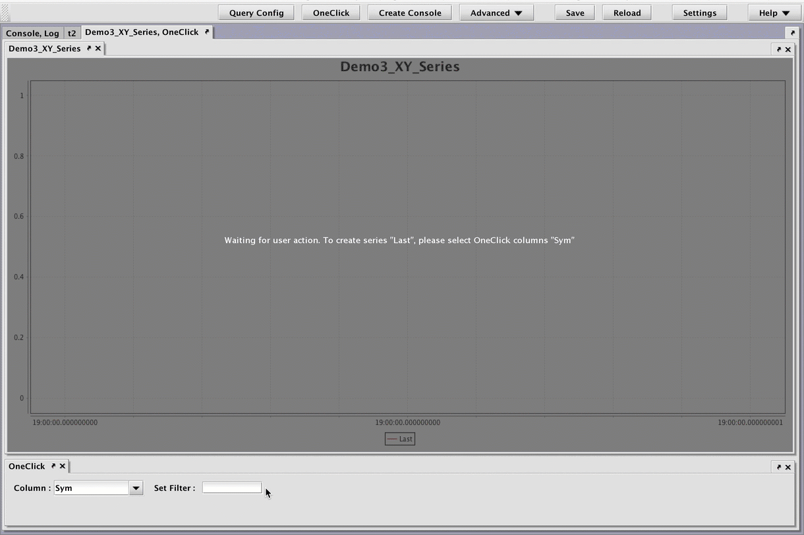Open the Help dropdown menu
Image resolution: width=804 pixels, height=535 pixels.
(x=774, y=13)
